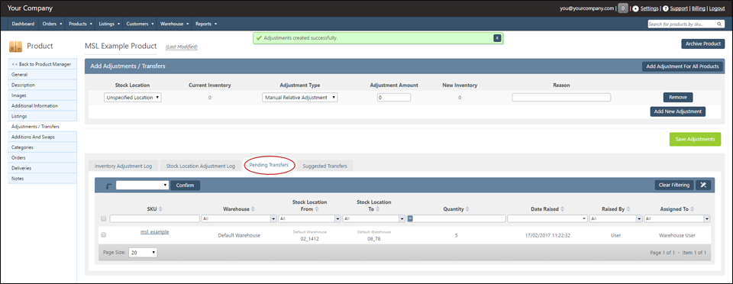Open the Customers menu
Screen dimensions: 733x284
coord(140,24)
